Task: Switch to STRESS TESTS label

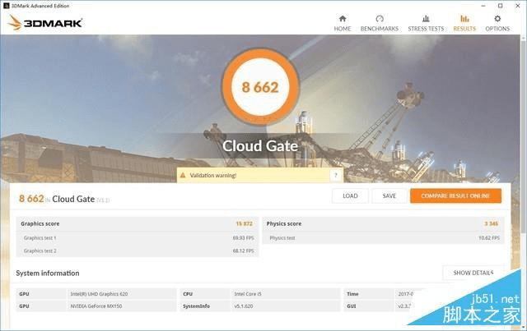Action: 426,29
